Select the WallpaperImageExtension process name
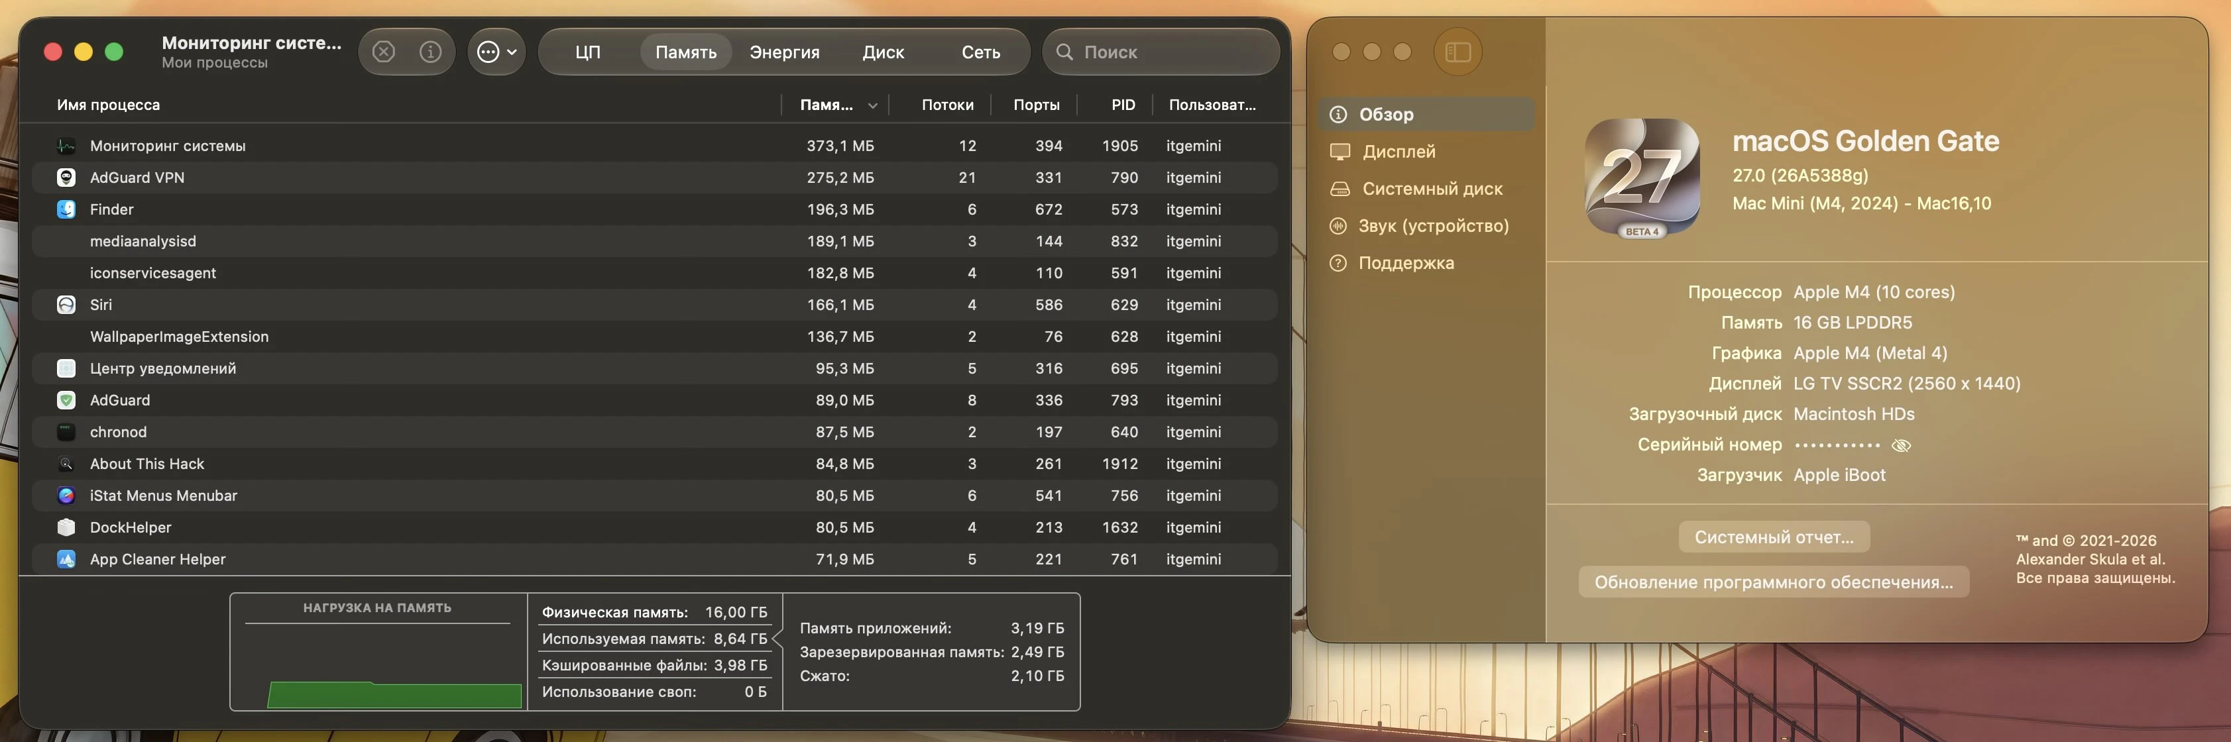This screenshot has height=742, width=2231. pyautogui.click(x=179, y=337)
